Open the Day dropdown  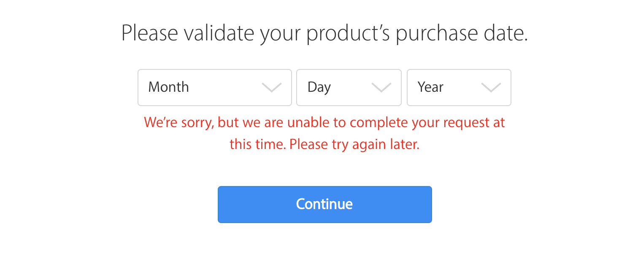tap(349, 88)
